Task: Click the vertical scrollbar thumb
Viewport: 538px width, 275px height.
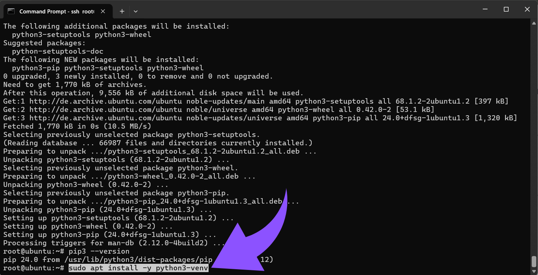Action: point(534,261)
